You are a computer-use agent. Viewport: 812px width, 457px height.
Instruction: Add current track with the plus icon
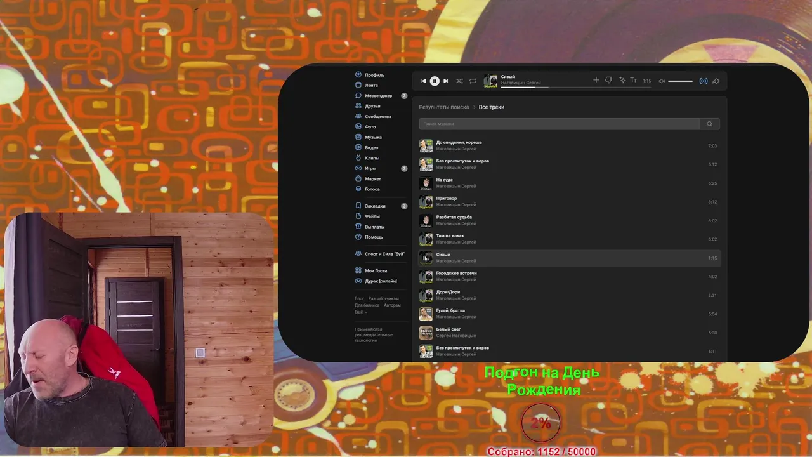click(596, 81)
